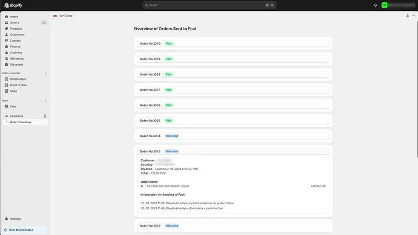Click the total value 779.95 CZK
The image size is (418, 235).
tap(158, 173)
